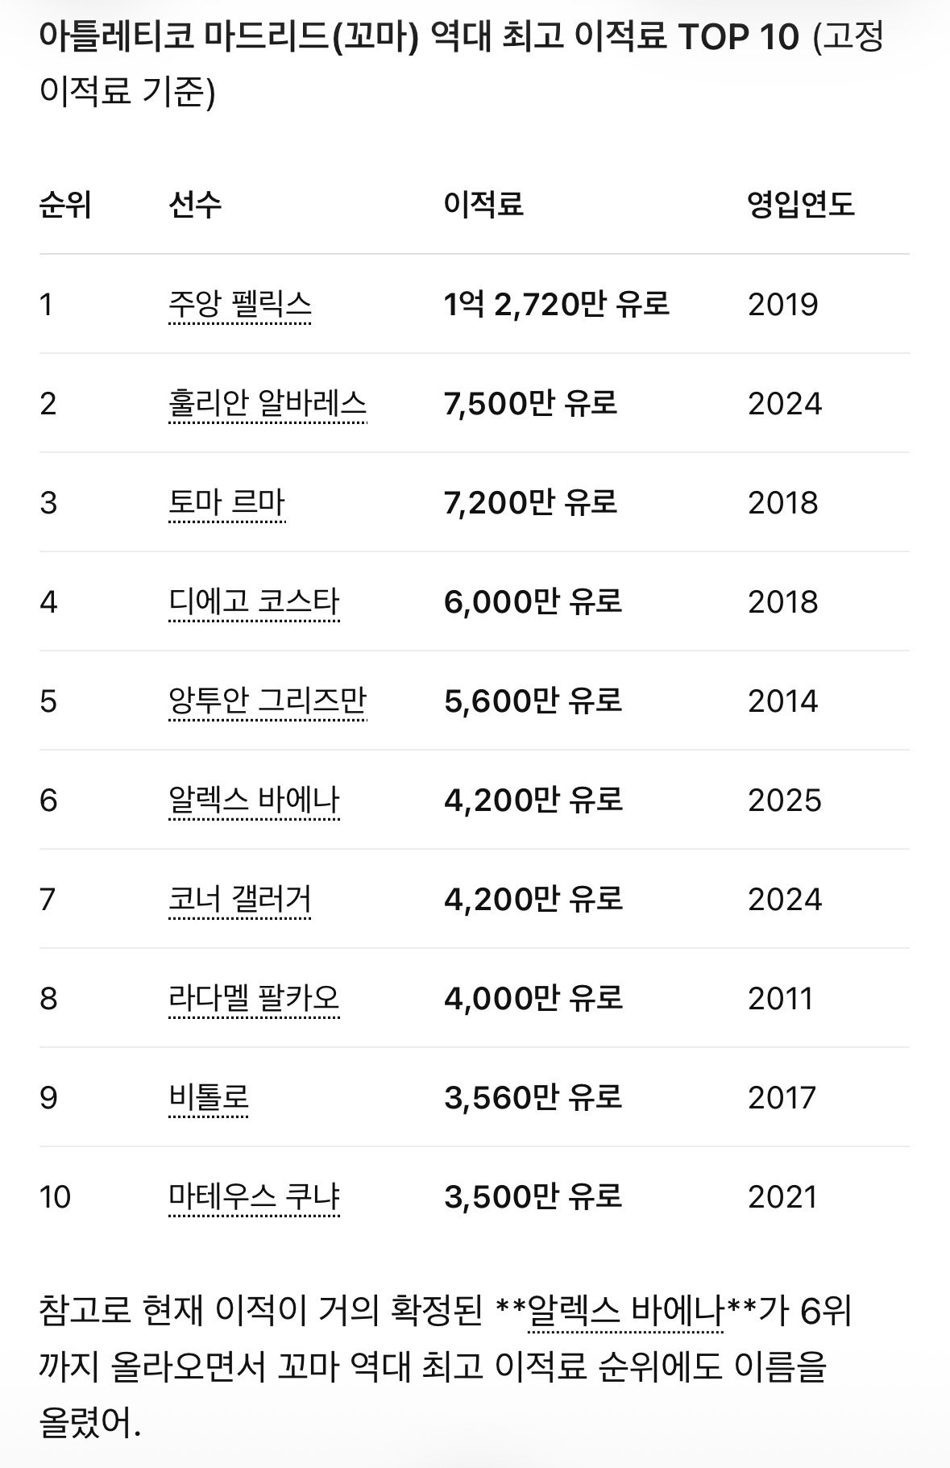Open 알렉스 바에나 link in table row 6

pos(254,801)
